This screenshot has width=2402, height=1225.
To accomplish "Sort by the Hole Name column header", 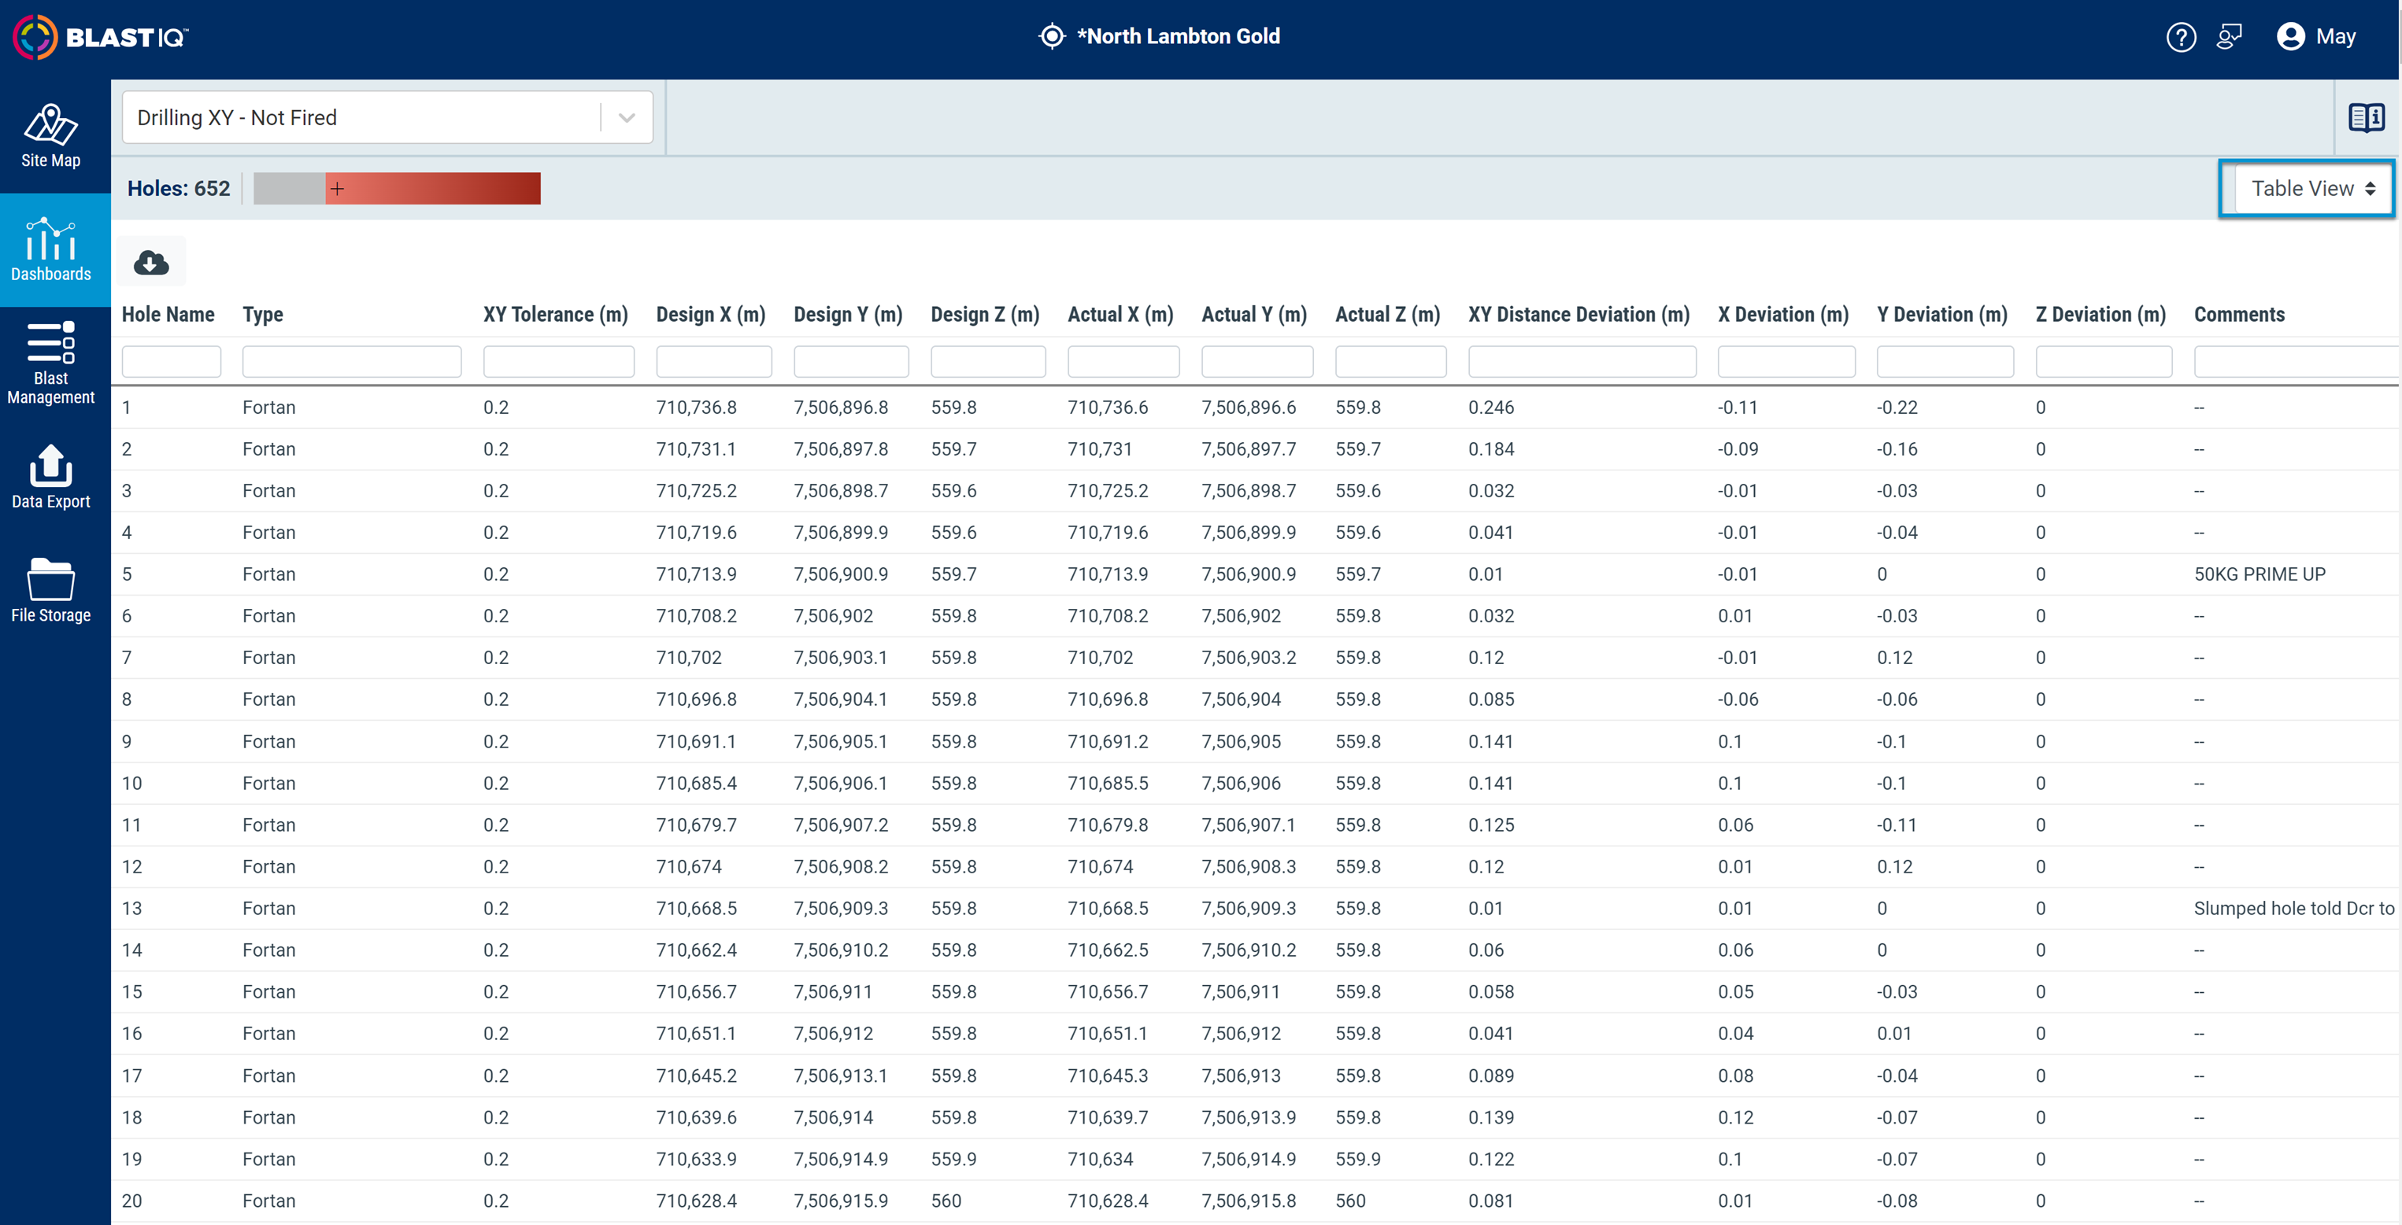I will click(168, 314).
